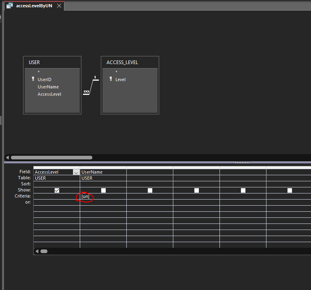
Task: Click the UserName Field cell
Action: [103, 172]
